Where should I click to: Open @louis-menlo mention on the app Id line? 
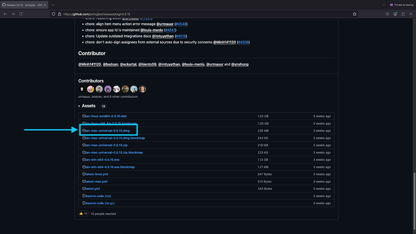152,30
